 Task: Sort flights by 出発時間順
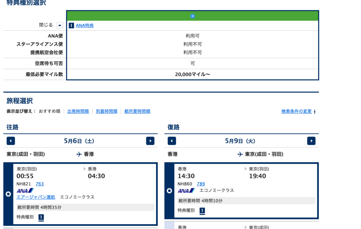[x=78, y=111]
